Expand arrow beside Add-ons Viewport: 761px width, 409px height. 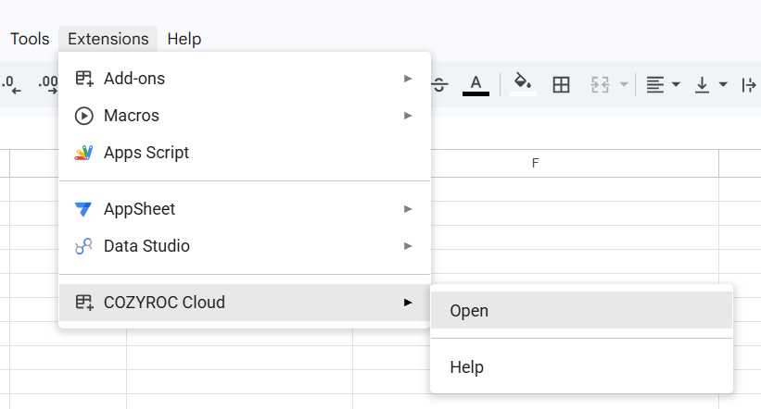(408, 79)
